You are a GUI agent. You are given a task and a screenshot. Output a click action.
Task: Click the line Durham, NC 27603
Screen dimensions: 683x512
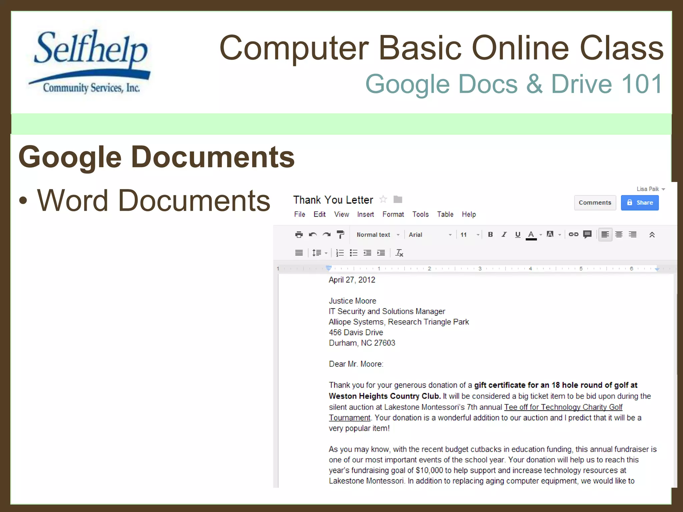[362, 343]
